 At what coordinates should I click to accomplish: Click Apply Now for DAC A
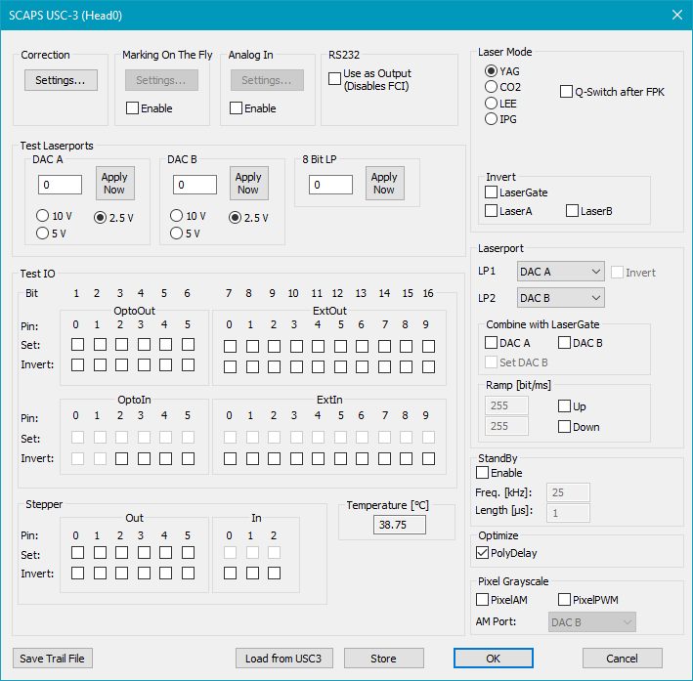pos(114,184)
